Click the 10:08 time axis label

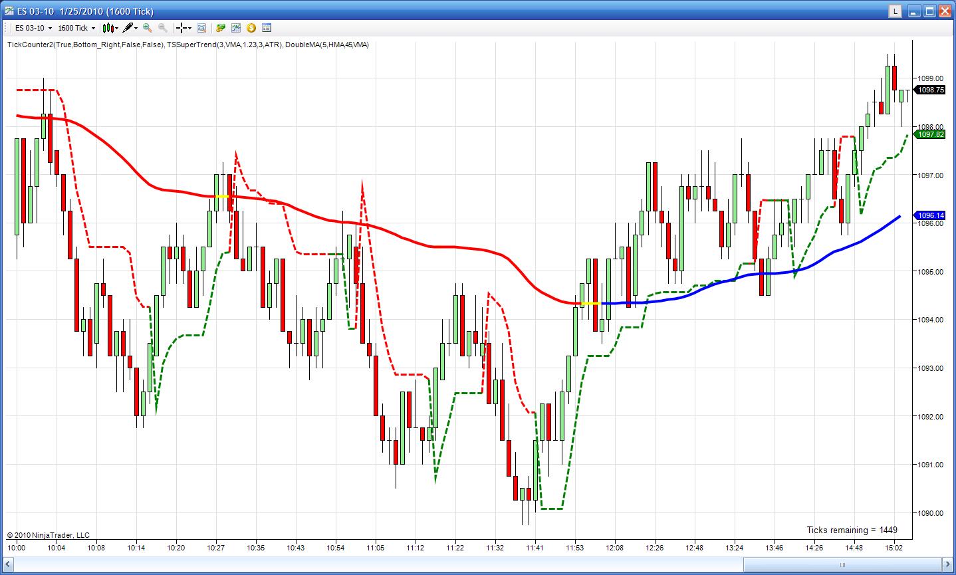pyautogui.click(x=96, y=548)
